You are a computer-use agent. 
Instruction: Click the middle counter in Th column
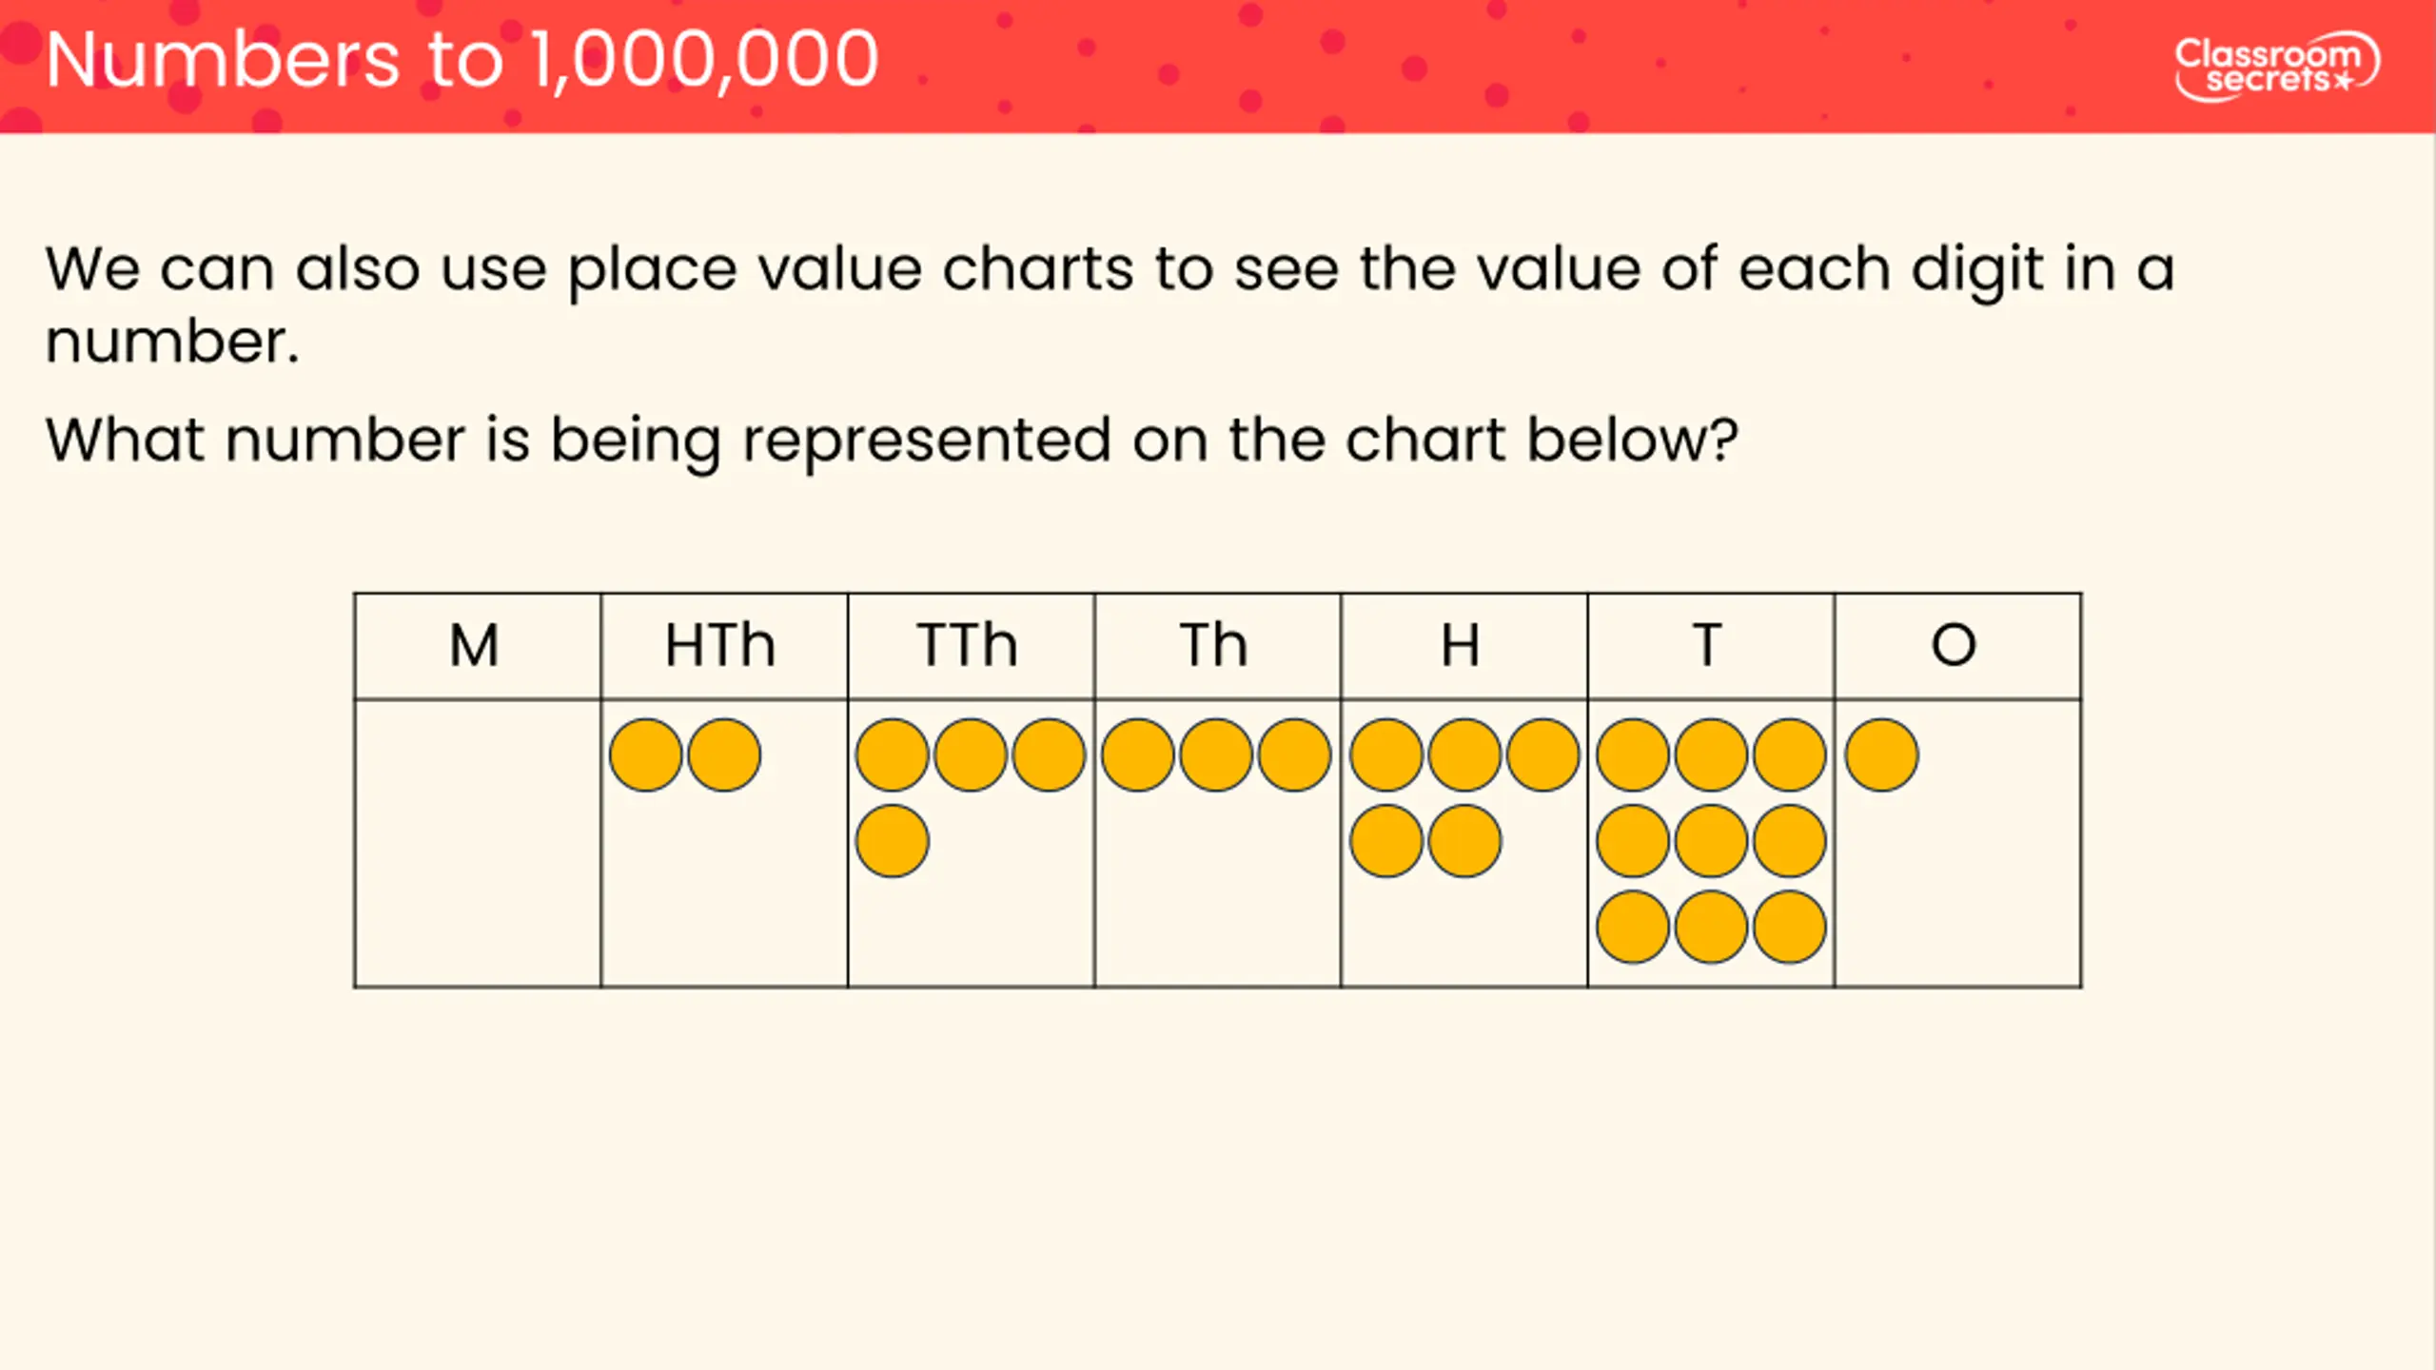pyautogui.click(x=1216, y=755)
